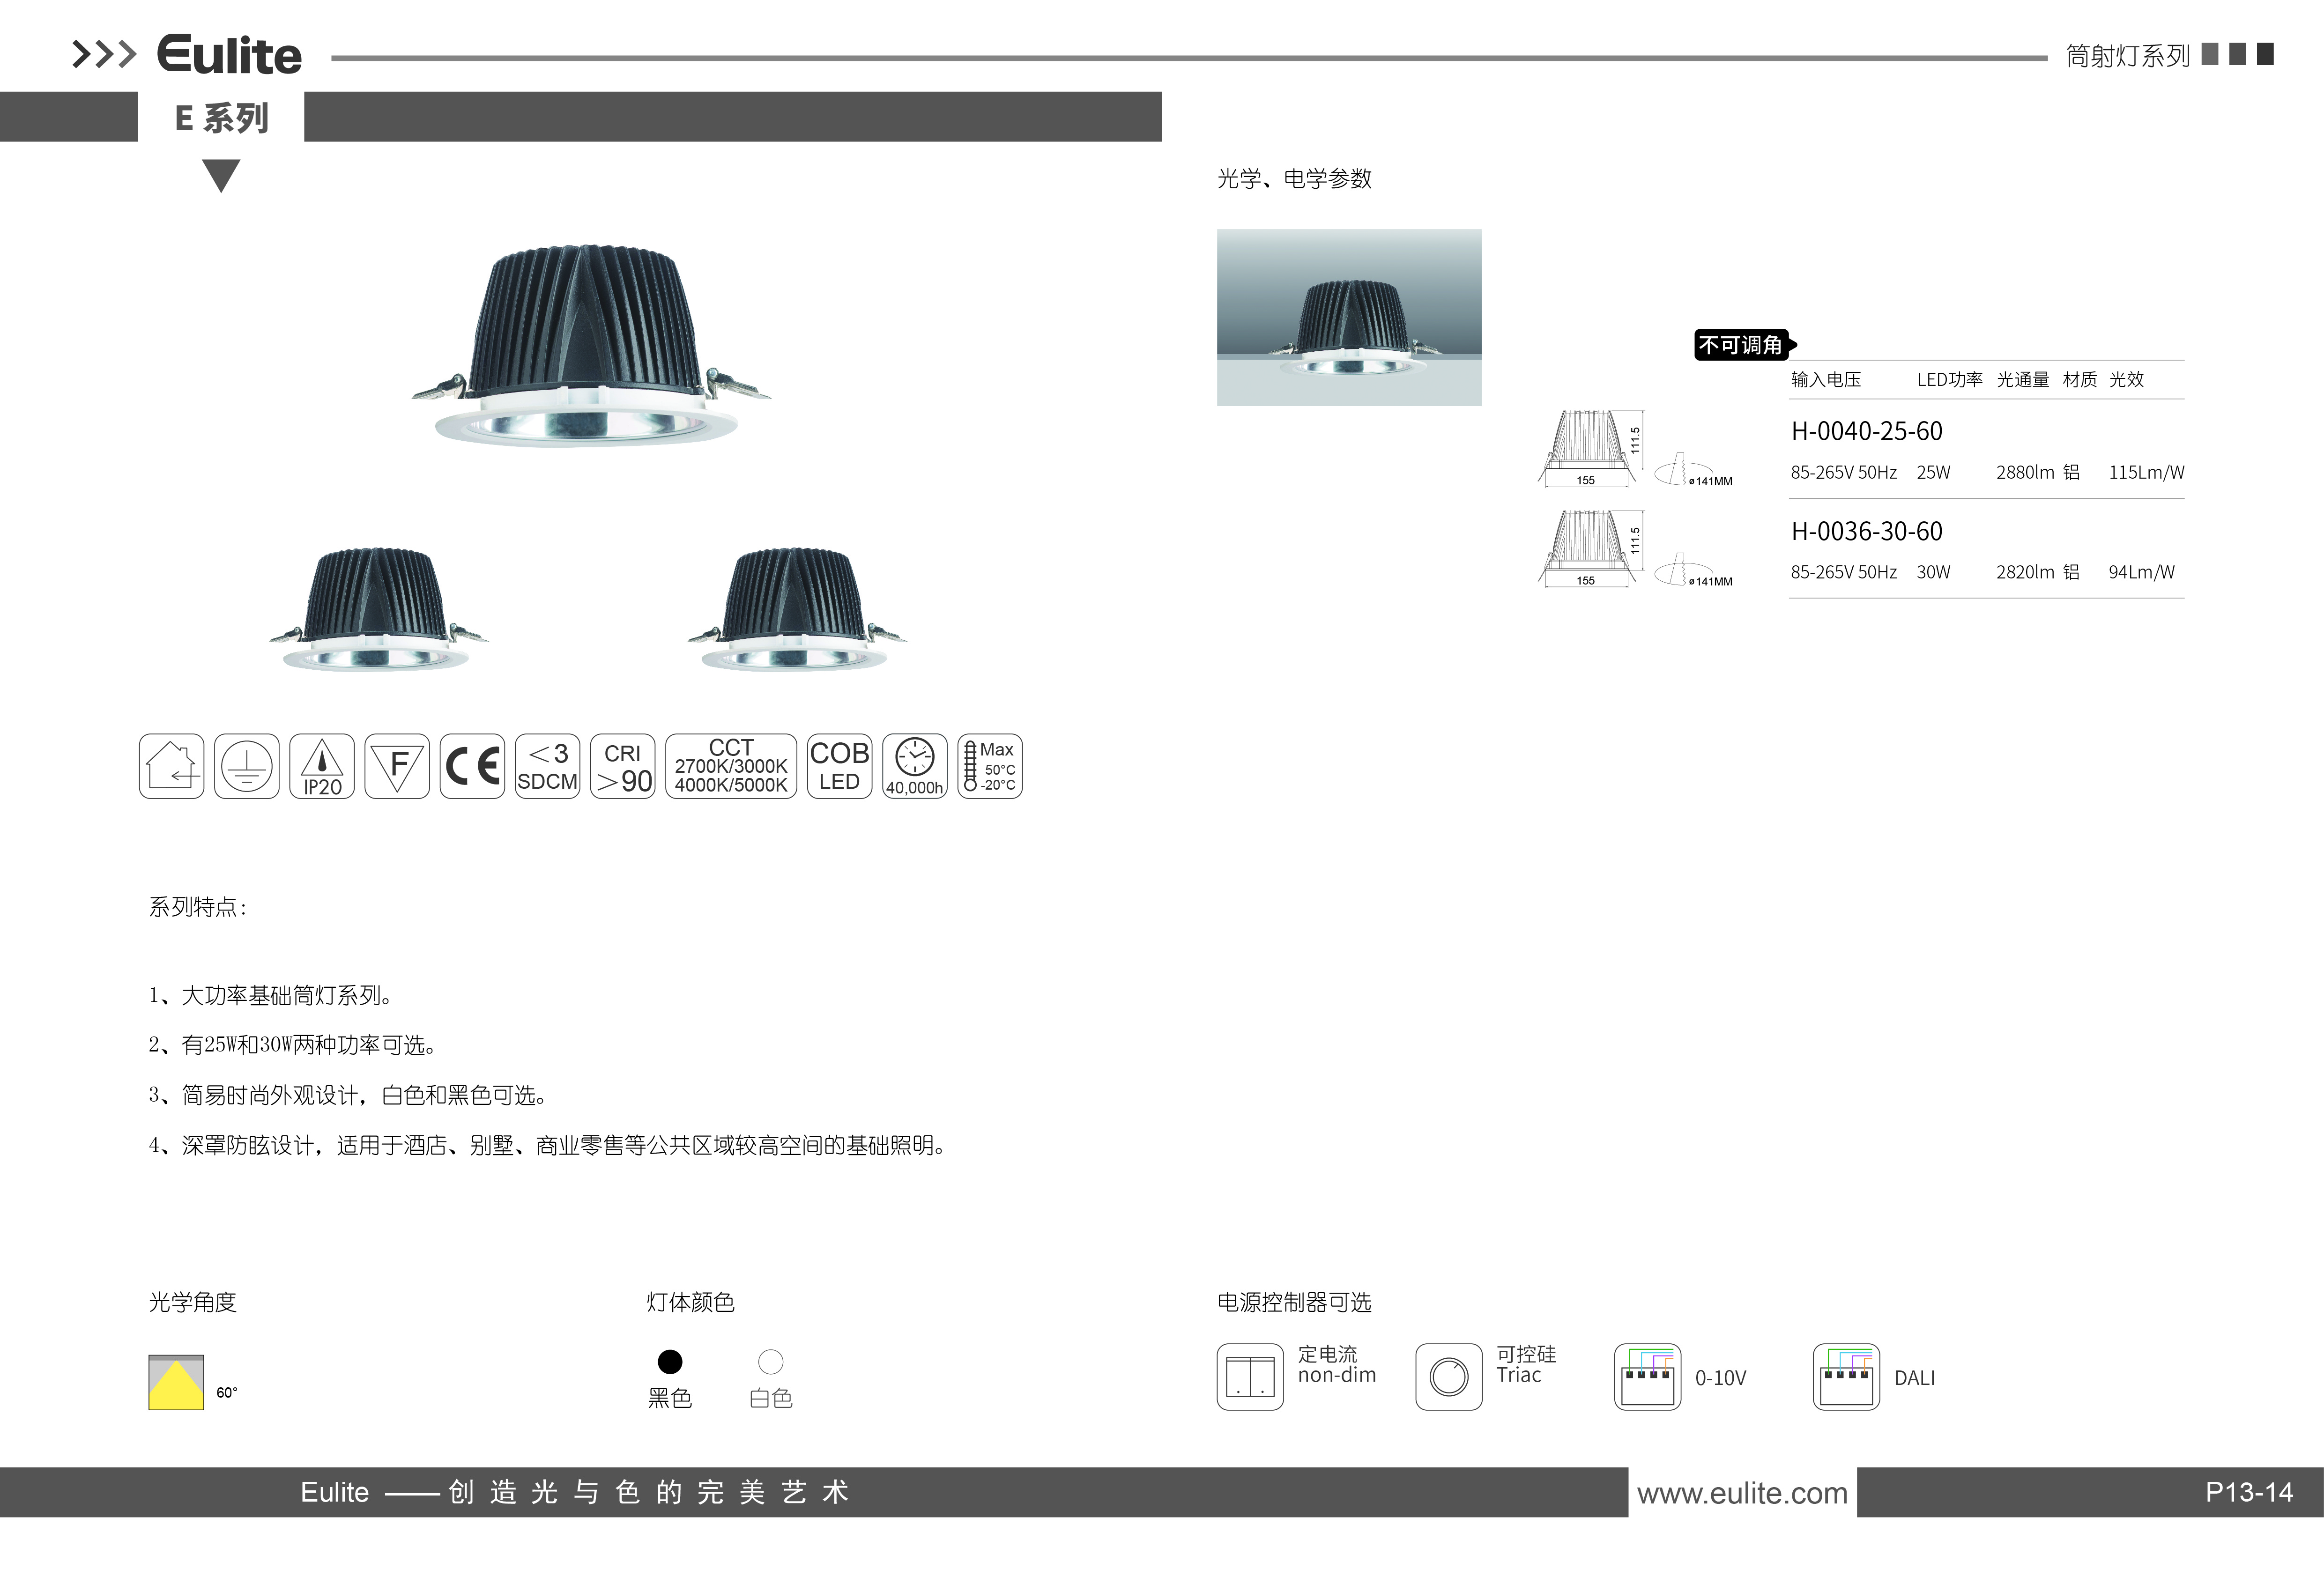Click the F triangle mark icon
This screenshot has width=2324, height=1577.
click(x=397, y=766)
